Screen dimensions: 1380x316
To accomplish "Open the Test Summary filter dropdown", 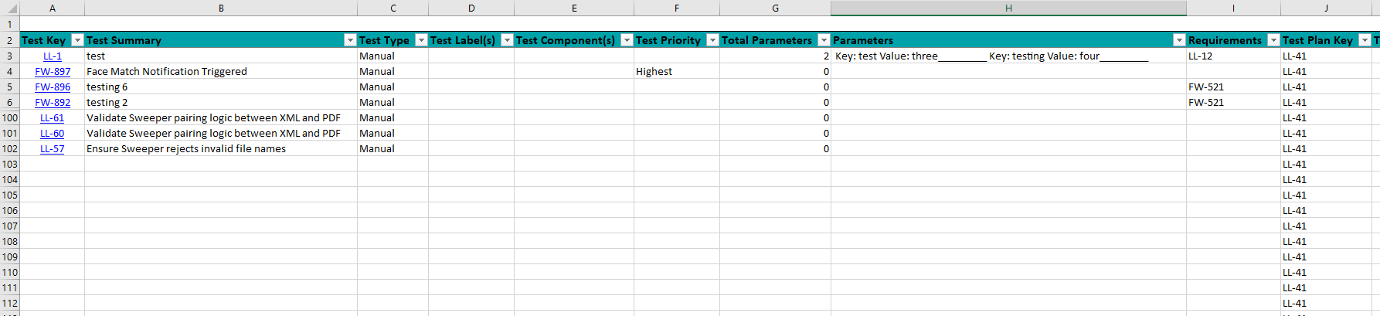I will tap(350, 40).
